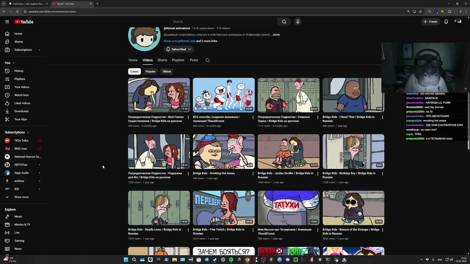Open 'and 2 more links' list
Viewport: 470px width, 264px height.
point(207,41)
